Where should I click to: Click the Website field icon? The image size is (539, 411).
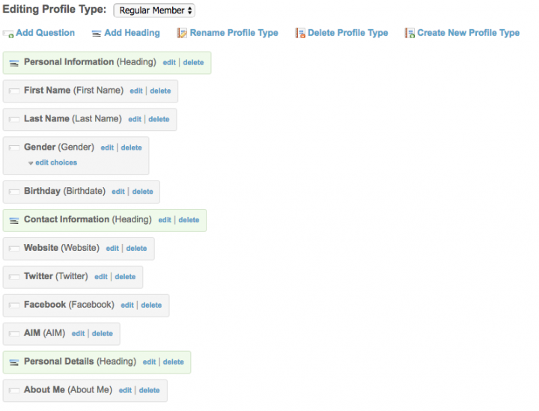pos(14,249)
